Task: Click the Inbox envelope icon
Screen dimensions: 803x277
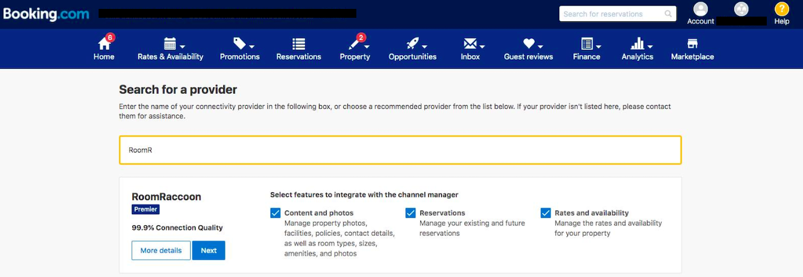Action: point(470,43)
